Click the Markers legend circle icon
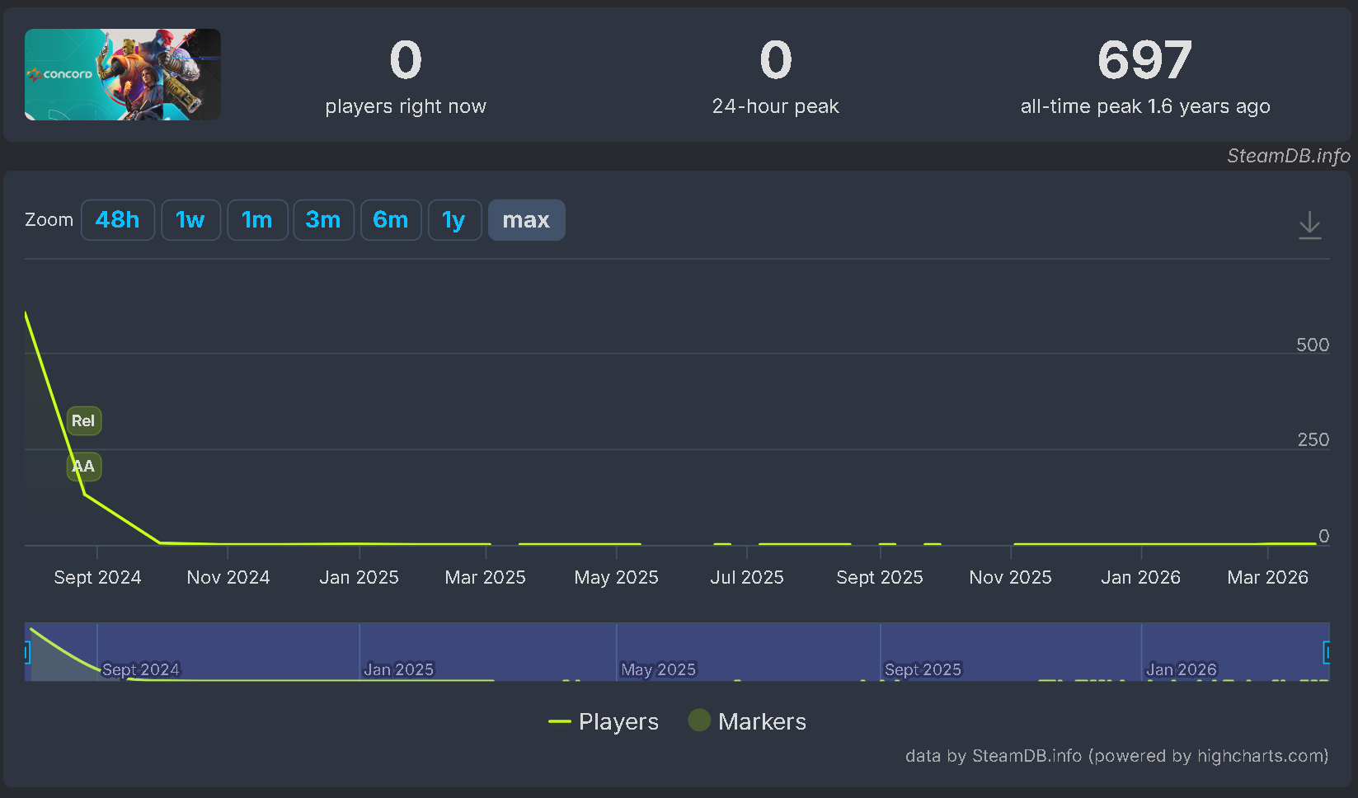 [699, 721]
